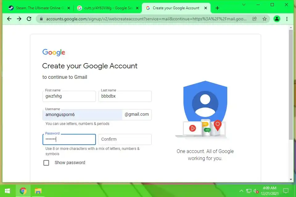This screenshot has width=296, height=197.
Task: Open new tab with plus button
Action: tap(217, 8)
